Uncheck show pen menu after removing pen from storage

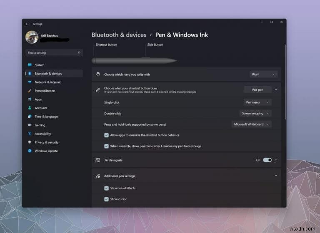(x=106, y=146)
